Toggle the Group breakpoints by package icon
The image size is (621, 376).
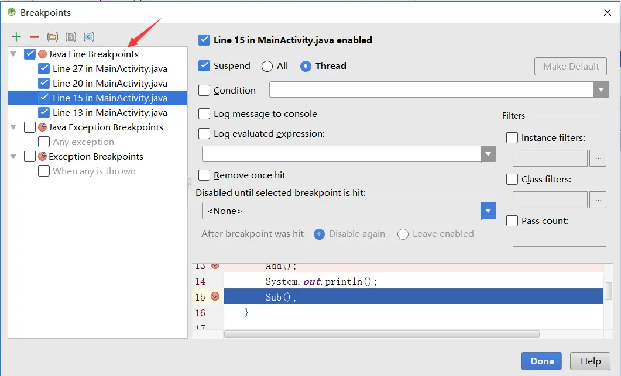pyautogui.click(x=52, y=36)
